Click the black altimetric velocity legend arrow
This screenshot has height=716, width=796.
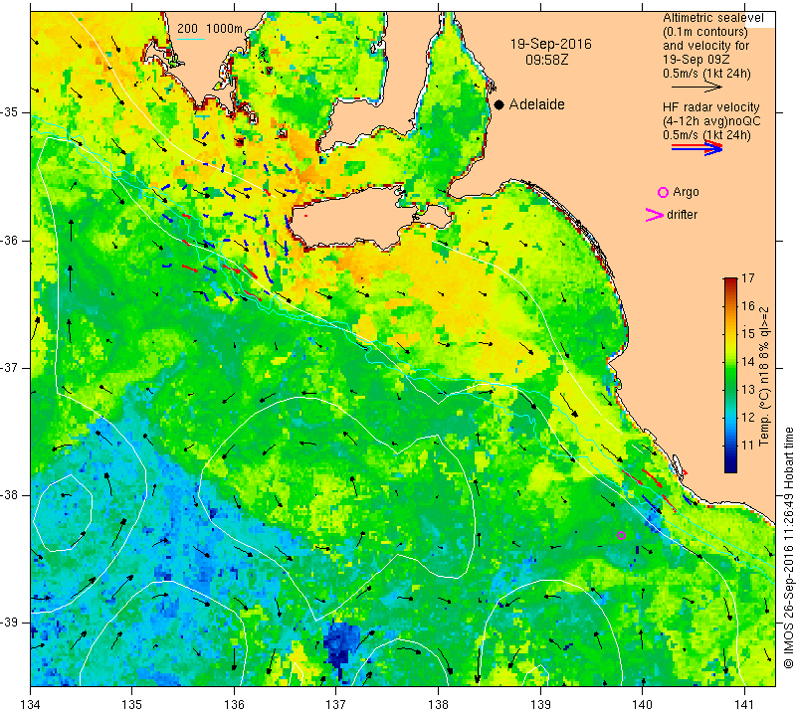click(696, 88)
